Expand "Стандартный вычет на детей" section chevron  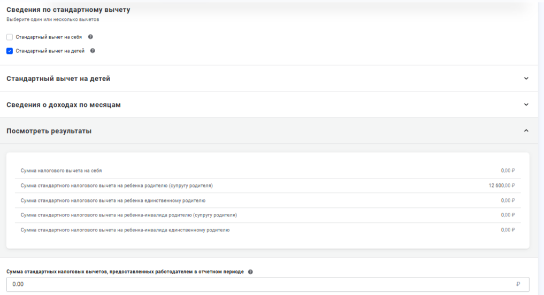[x=526, y=79]
